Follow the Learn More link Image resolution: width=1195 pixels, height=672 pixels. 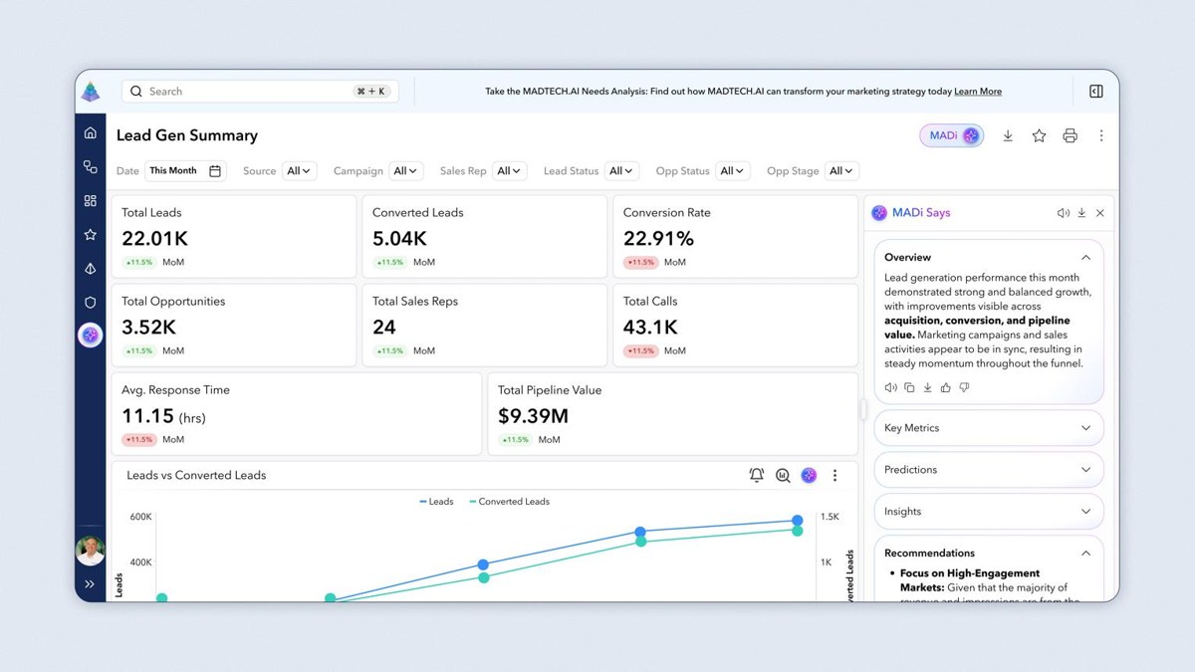(x=978, y=92)
